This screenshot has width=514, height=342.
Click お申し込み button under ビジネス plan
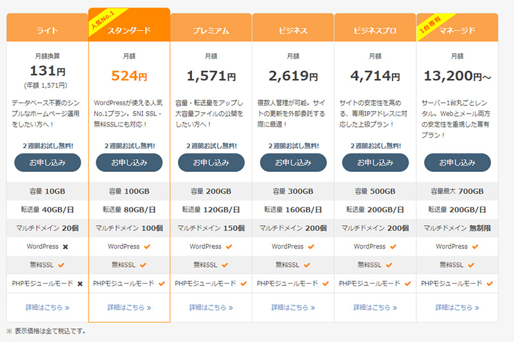293,162
